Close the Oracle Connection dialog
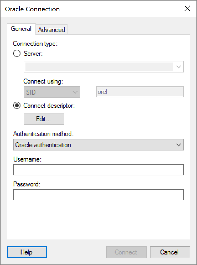Image resolution: width=197 pixels, height=265 pixels. pyautogui.click(x=187, y=9)
